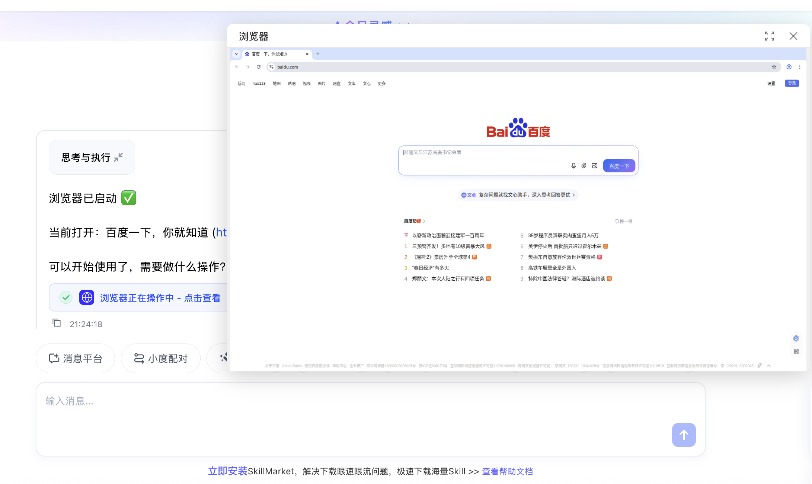Click the paperclip attachment icon in search box
The image size is (812, 484).
coord(584,166)
